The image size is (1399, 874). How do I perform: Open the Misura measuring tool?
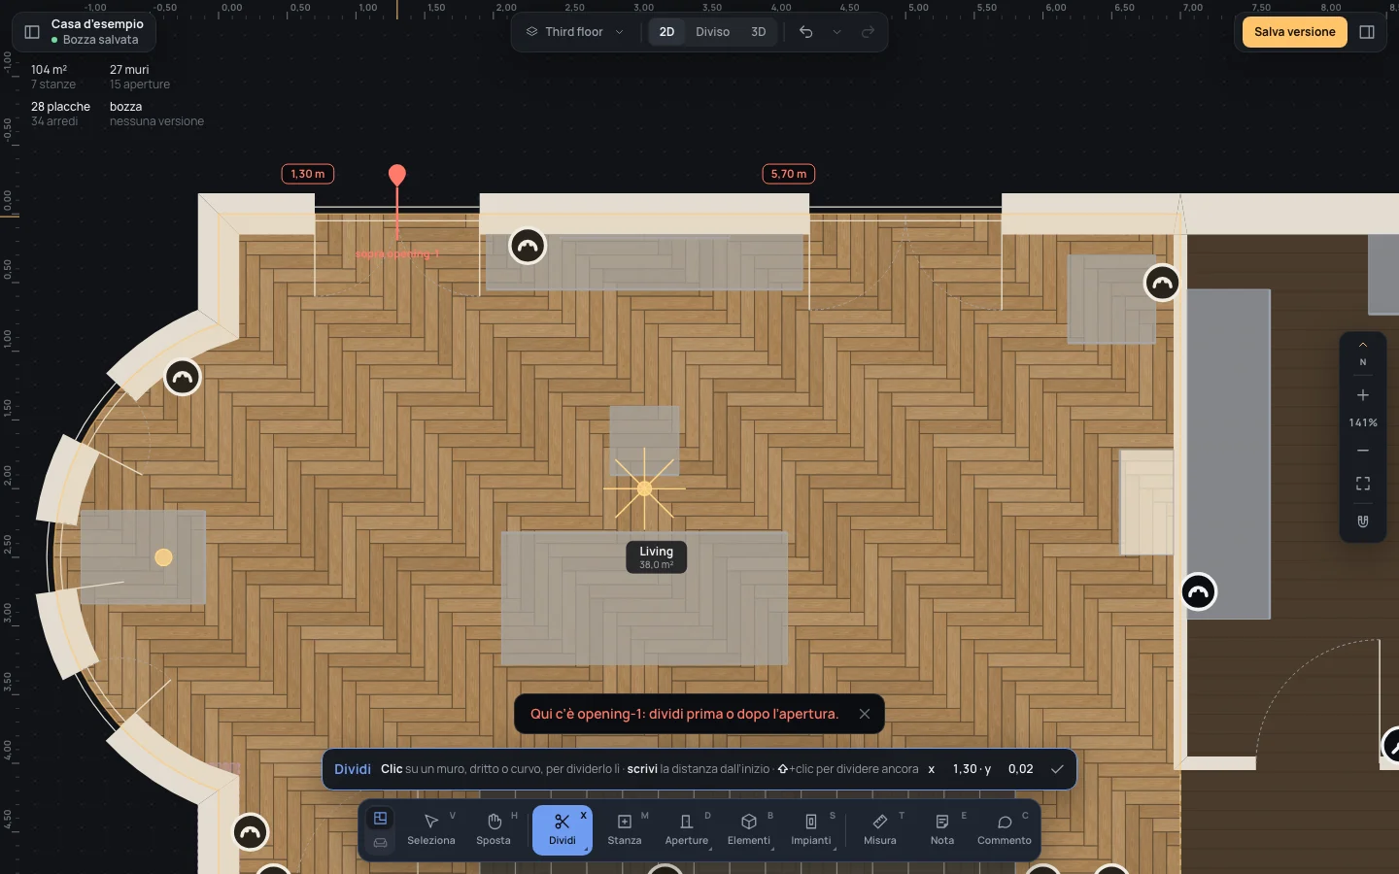click(x=880, y=830)
